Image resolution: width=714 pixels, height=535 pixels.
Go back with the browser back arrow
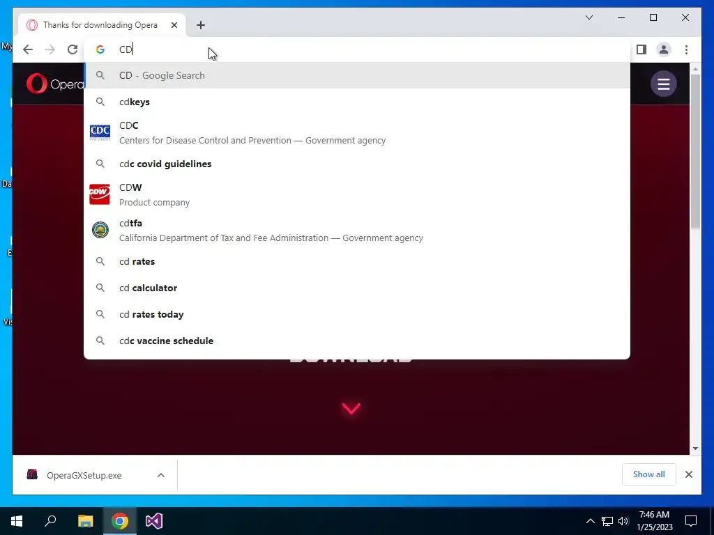pyautogui.click(x=28, y=49)
